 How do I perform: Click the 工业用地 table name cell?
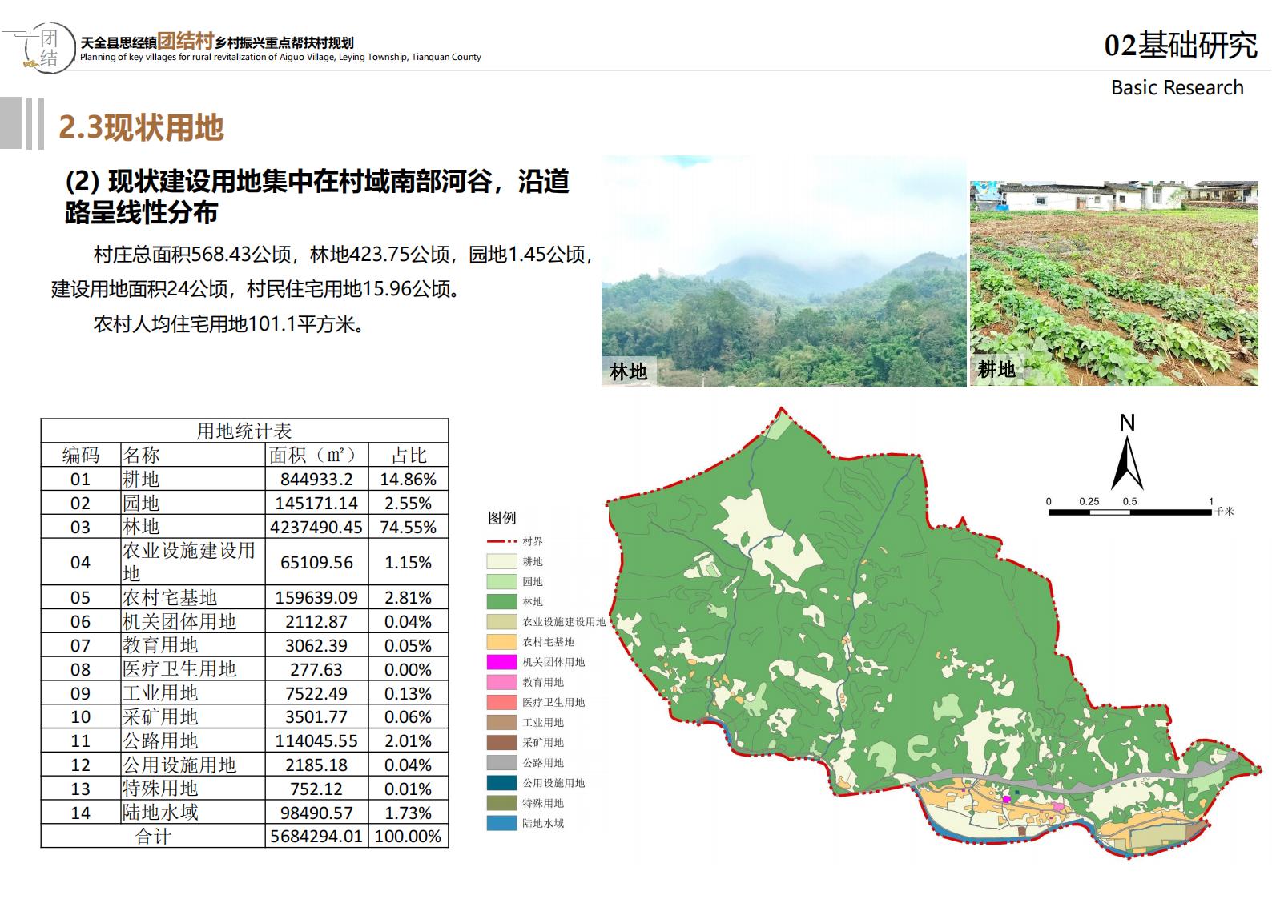[x=192, y=693]
